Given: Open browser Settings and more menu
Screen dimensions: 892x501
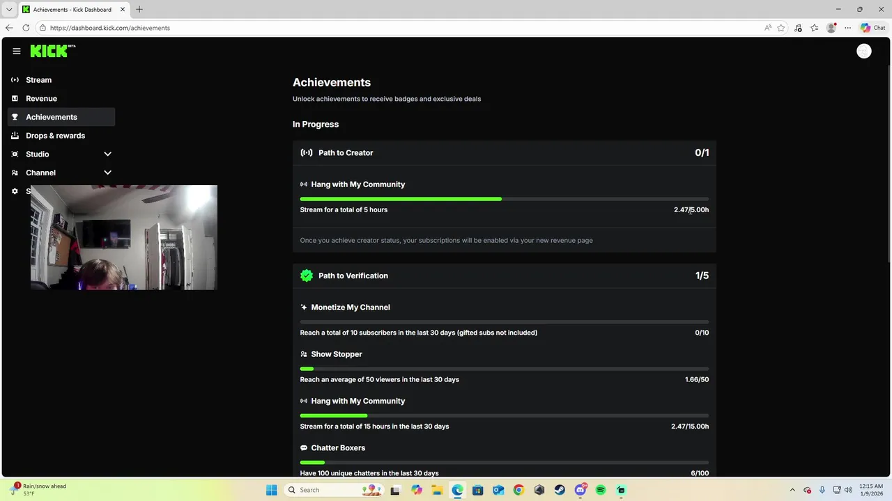Looking at the screenshot, I should pos(848,28).
